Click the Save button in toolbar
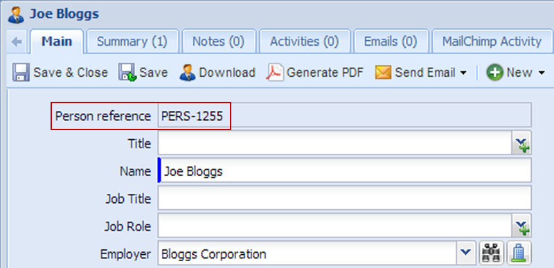Screen dimensions: 554x268 [143, 73]
